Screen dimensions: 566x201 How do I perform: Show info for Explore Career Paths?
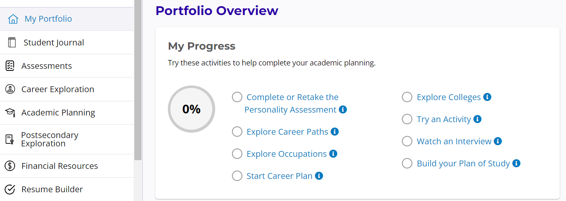click(334, 132)
